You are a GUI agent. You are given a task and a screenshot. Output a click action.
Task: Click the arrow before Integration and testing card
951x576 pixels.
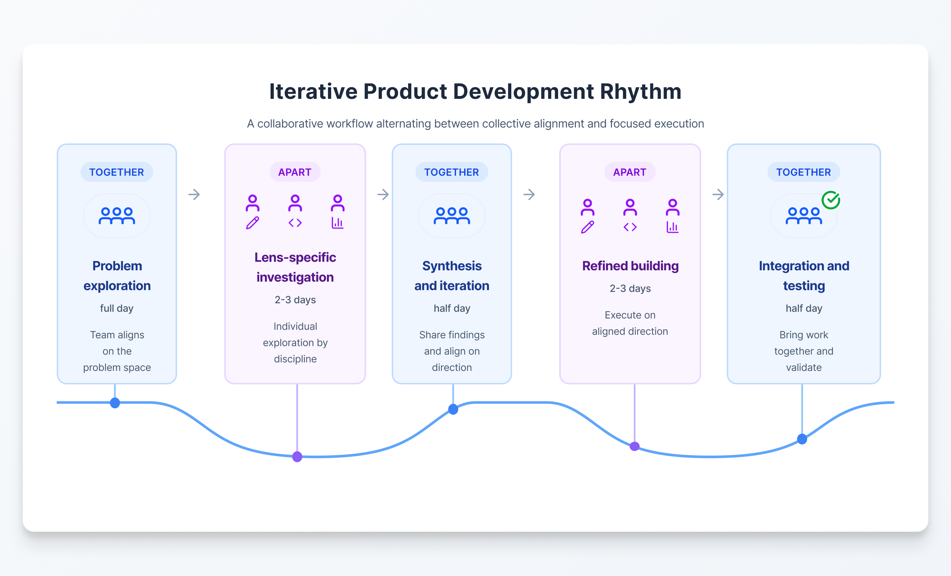pyautogui.click(x=718, y=194)
